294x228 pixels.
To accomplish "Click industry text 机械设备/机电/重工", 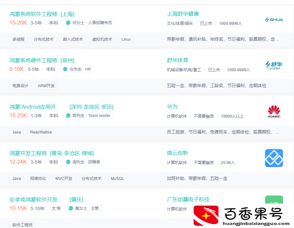I will [184, 70].
